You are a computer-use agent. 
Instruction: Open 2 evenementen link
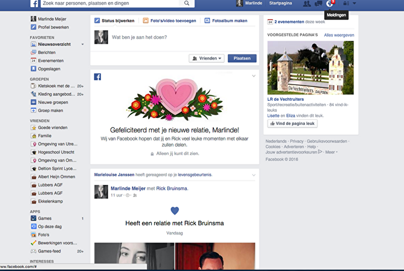tap(289, 22)
